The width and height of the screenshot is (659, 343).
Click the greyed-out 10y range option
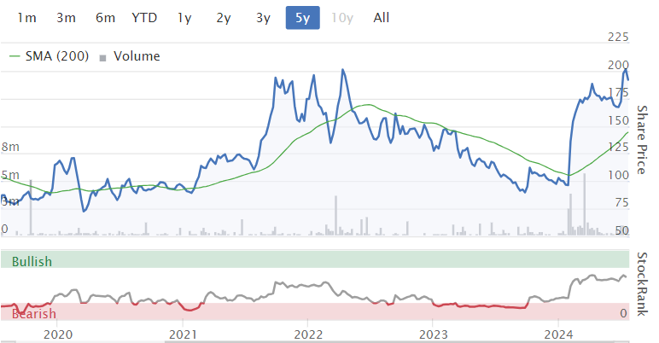pos(342,18)
